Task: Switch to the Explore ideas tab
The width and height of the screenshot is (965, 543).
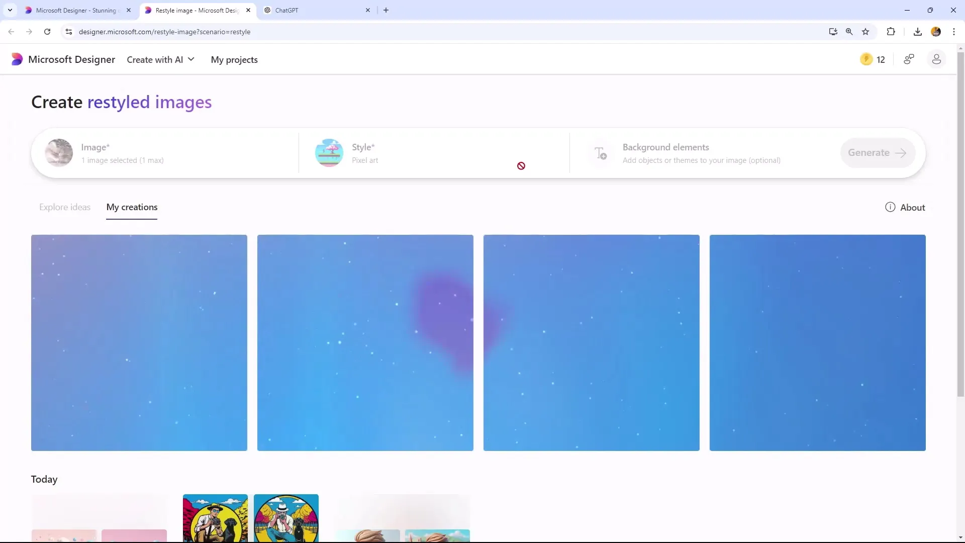Action: tap(64, 207)
